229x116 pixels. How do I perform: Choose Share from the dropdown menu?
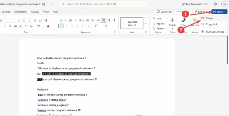(x=213, y=18)
